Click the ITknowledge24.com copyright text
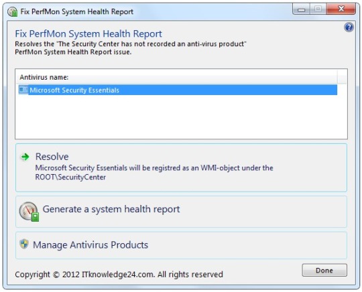This screenshot has height=292, width=362. [119, 275]
